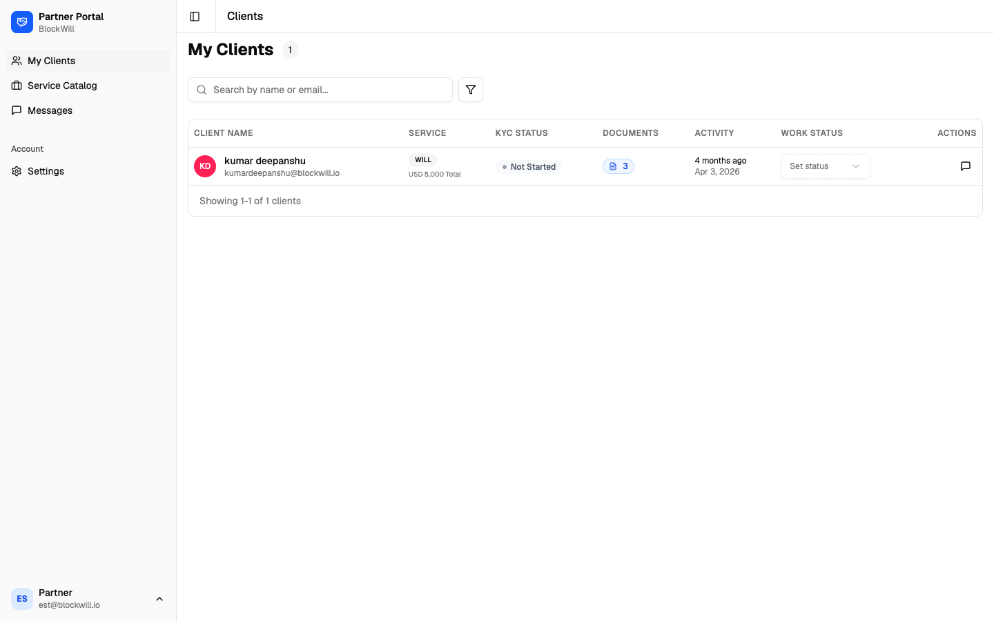The height and width of the screenshot is (621, 994).
Task: Click the Client Name column header
Action: pyautogui.click(x=224, y=133)
